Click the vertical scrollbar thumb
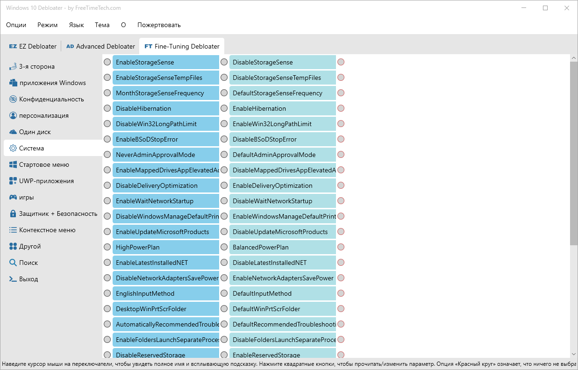The height and width of the screenshot is (370, 578). coord(574,153)
